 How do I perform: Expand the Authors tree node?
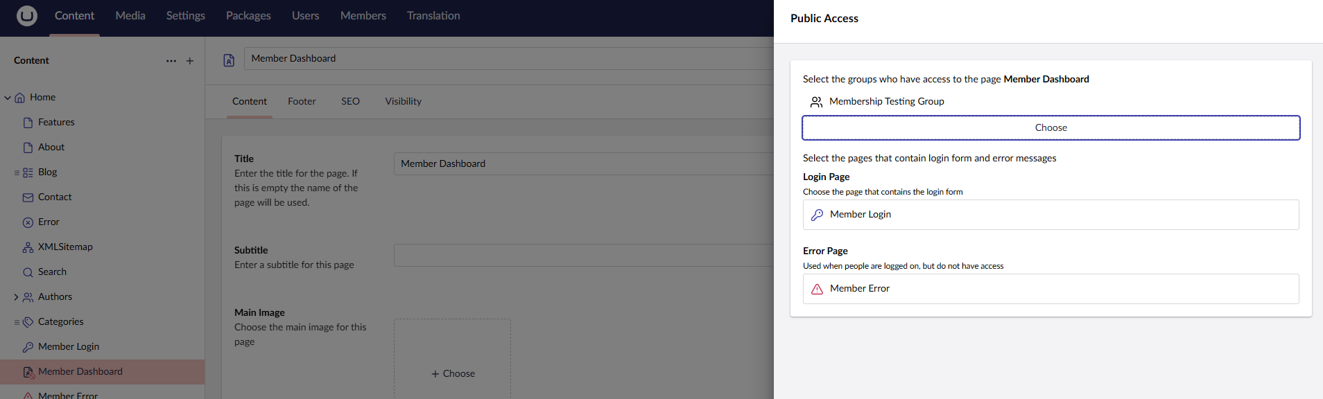(x=16, y=297)
